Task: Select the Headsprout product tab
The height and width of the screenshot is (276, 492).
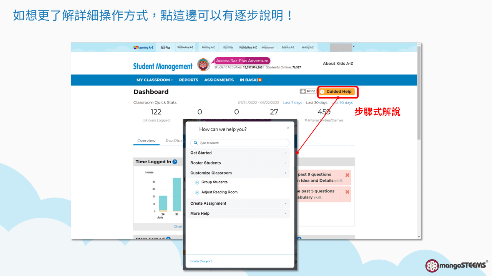Action: (x=268, y=48)
